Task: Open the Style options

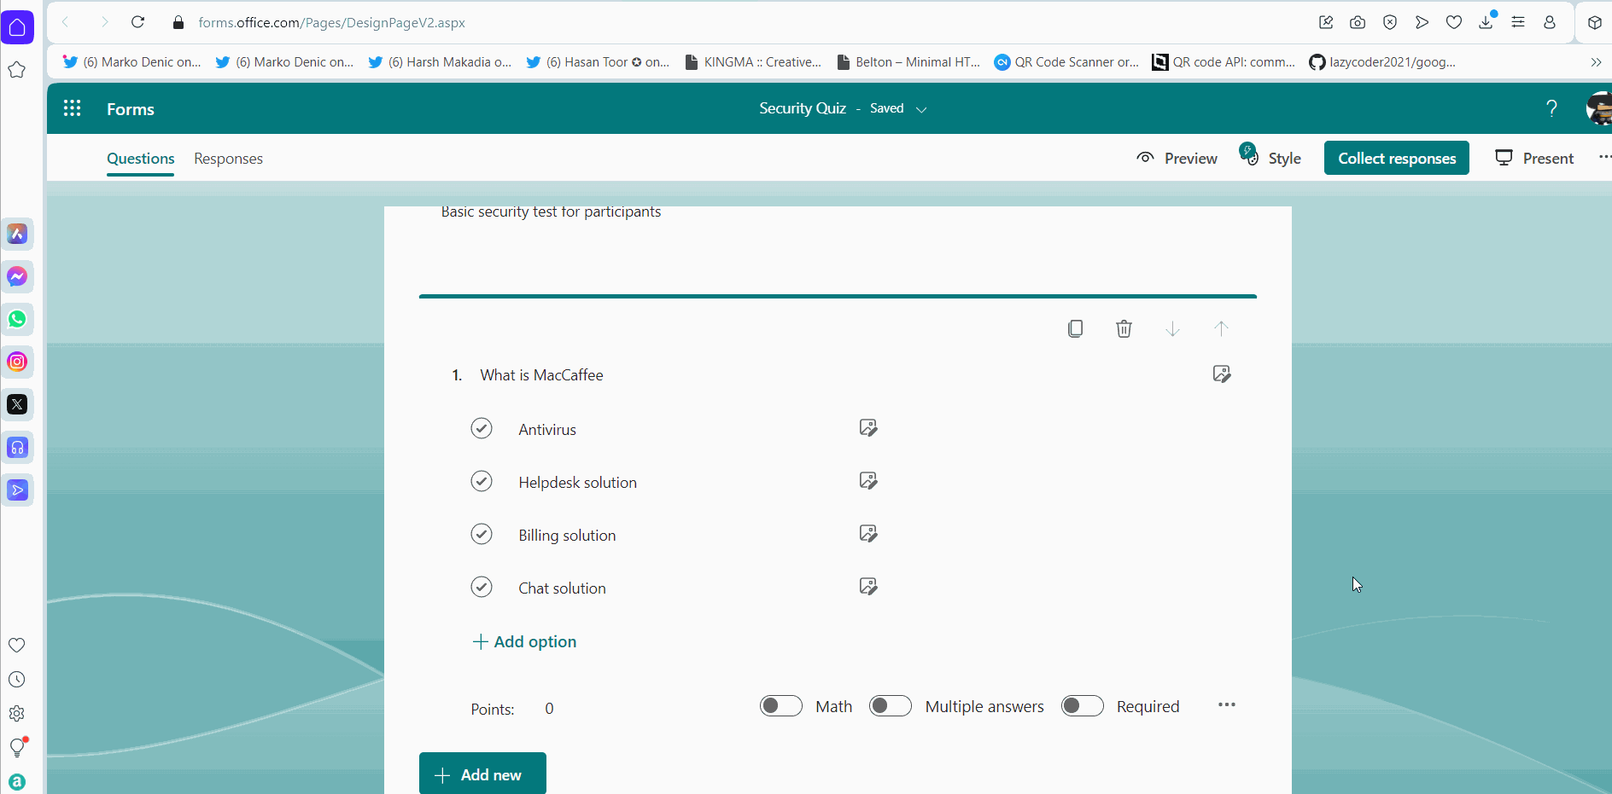Action: tap(1270, 157)
